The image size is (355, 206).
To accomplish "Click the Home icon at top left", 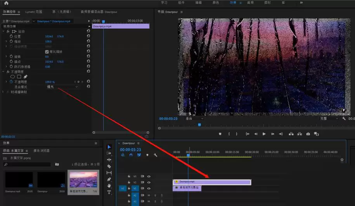I will point(6,3).
